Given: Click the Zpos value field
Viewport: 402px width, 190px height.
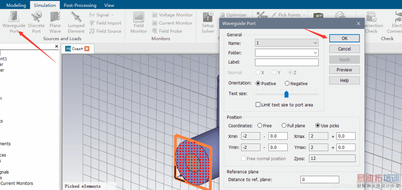Looking at the screenshot, I should 332,159.
